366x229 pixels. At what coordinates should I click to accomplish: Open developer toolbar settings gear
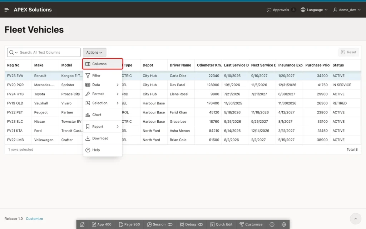pos(284,224)
